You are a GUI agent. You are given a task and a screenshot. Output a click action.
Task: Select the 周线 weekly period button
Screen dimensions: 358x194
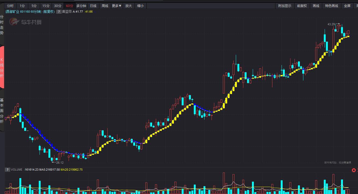click(x=105, y=6)
